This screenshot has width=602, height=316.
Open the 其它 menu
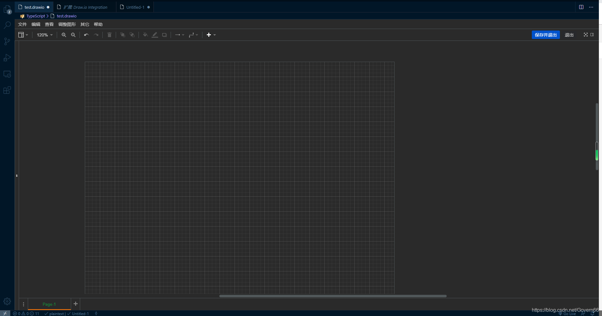coord(85,24)
